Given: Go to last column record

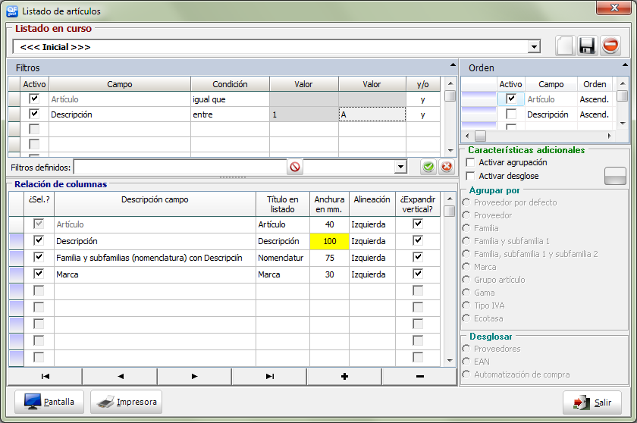Looking at the screenshot, I should coord(270,376).
